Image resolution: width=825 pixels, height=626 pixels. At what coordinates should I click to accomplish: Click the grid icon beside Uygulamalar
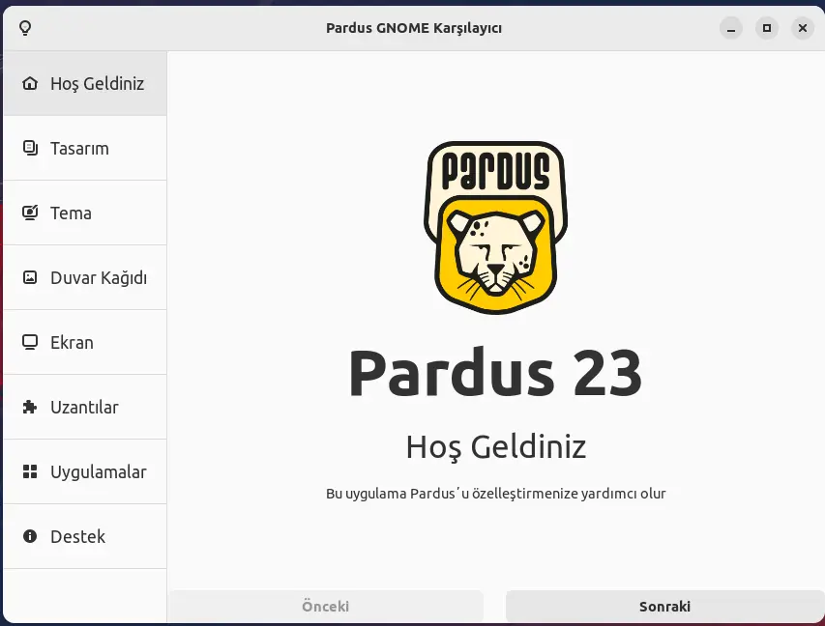[30, 471]
